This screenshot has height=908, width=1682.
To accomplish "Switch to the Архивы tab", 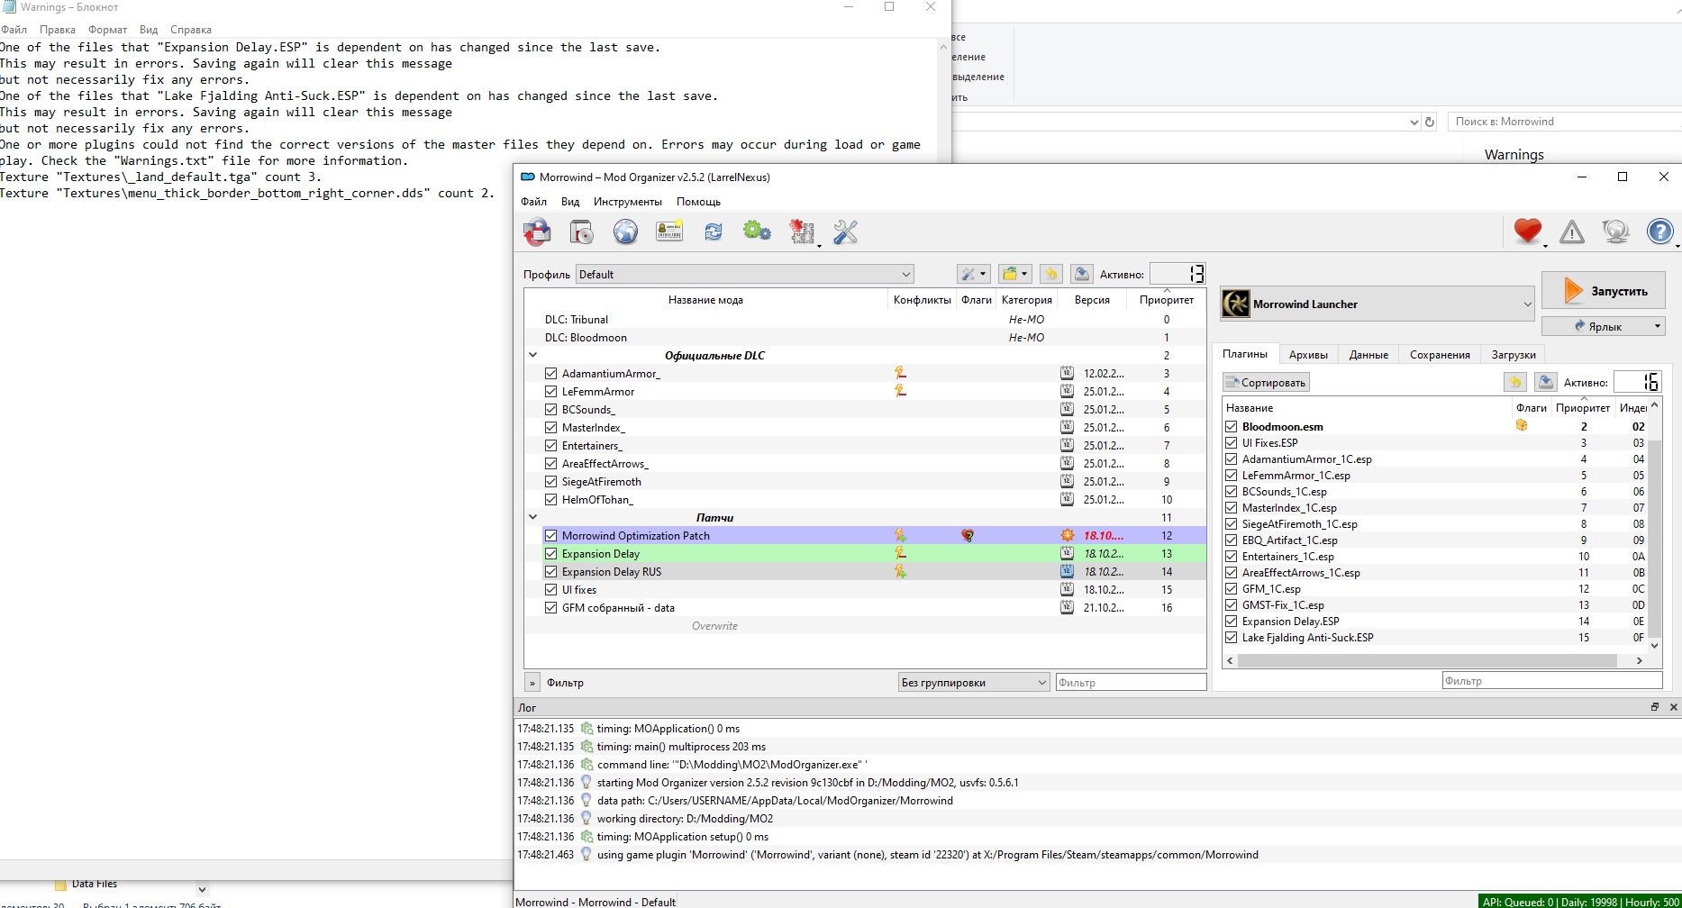I will click(1308, 355).
